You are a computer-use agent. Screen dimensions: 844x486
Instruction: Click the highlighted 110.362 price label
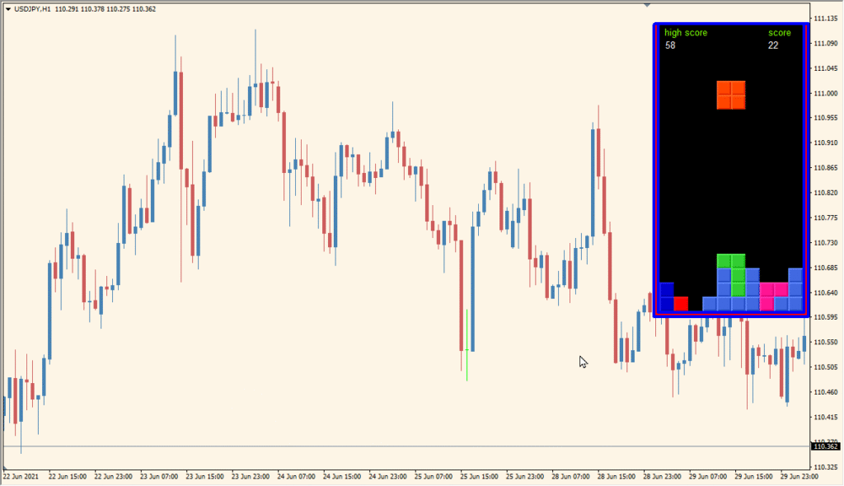coord(826,446)
